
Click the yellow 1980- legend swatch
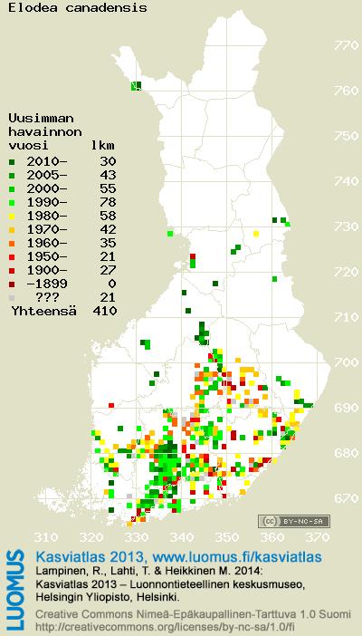tap(12, 217)
